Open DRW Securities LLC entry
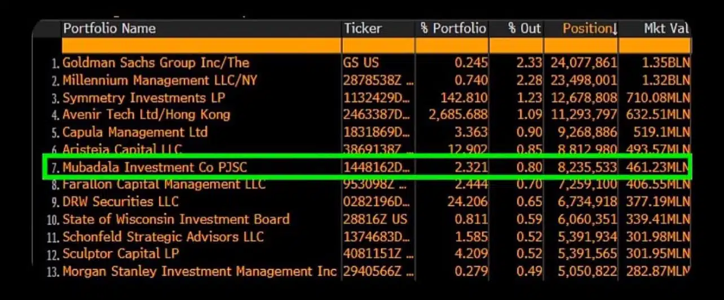 [x=120, y=202]
